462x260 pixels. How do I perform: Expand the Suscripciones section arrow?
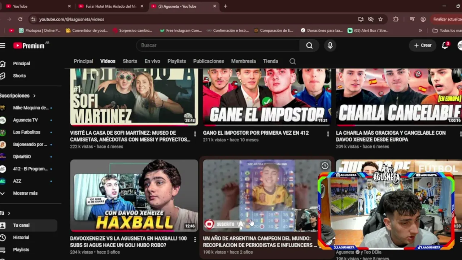click(34, 96)
